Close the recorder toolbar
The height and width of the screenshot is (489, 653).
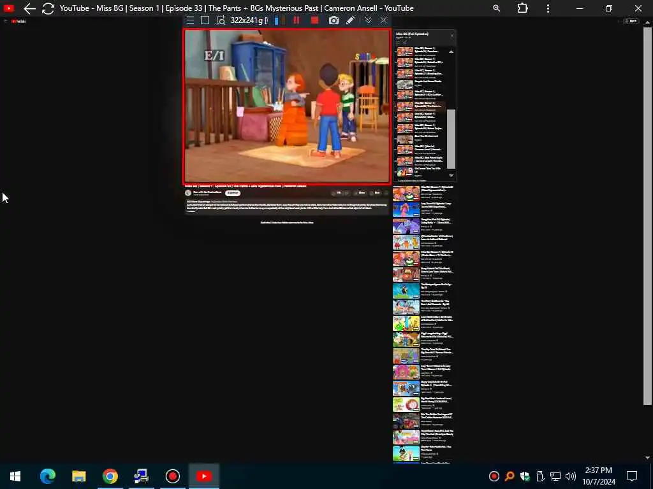[383, 20]
